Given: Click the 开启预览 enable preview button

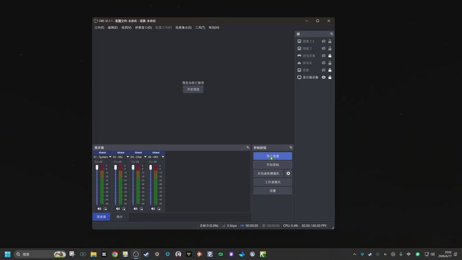Looking at the screenshot, I should tap(193, 90).
